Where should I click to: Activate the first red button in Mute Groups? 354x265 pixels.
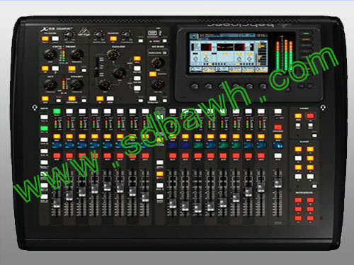click(298, 201)
